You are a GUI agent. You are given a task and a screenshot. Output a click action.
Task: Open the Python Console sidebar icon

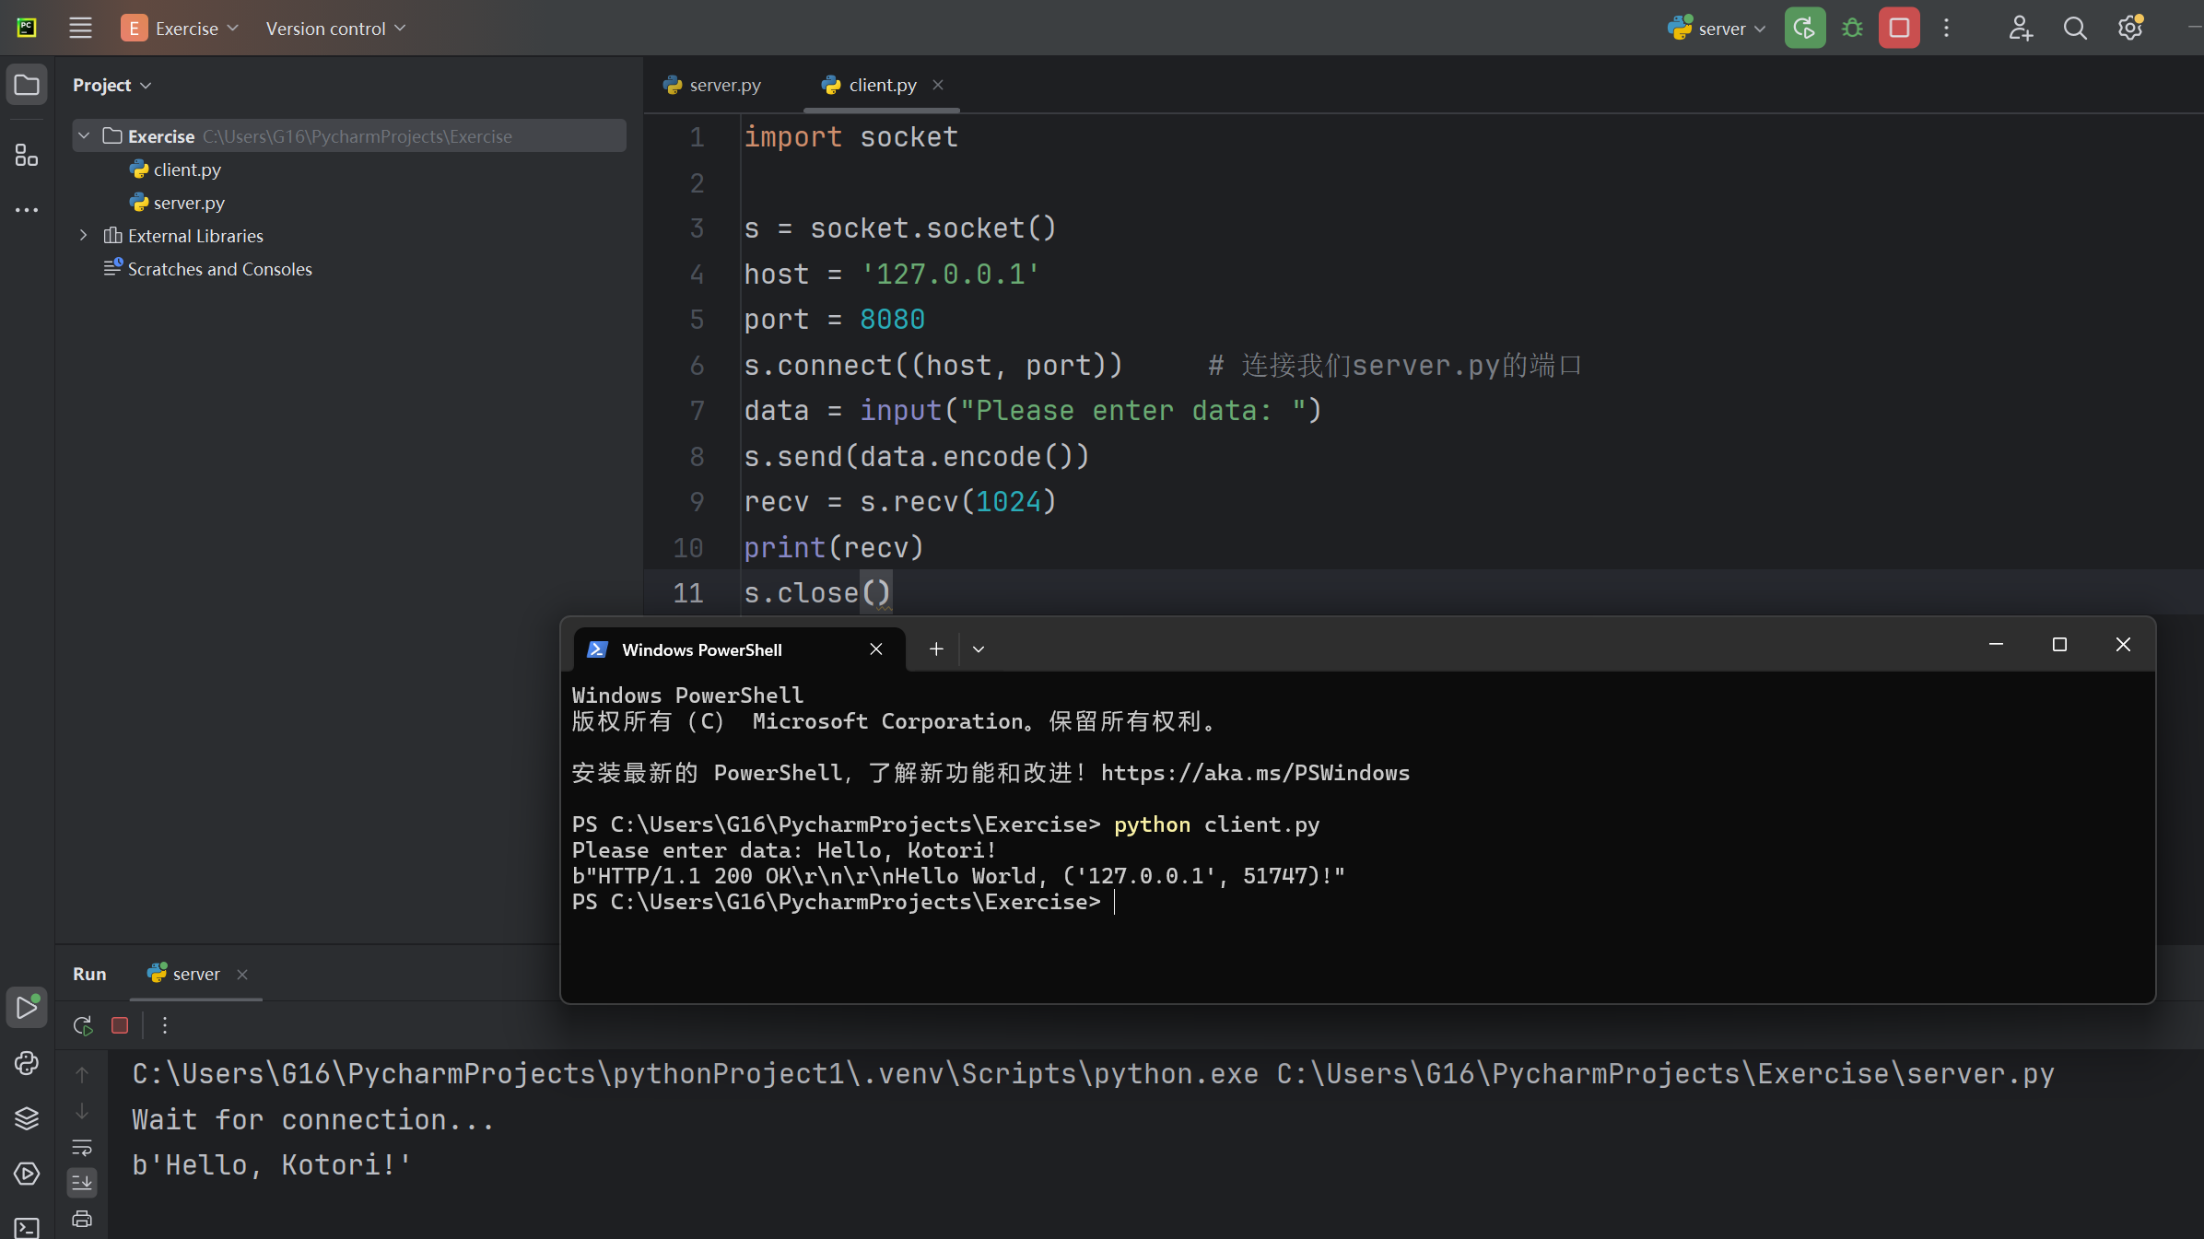[x=27, y=1063]
